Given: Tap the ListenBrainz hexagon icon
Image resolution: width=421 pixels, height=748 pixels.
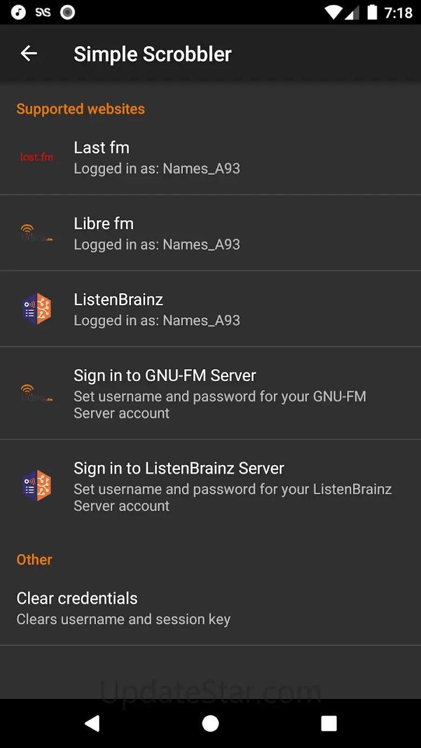Looking at the screenshot, I should pos(37,309).
